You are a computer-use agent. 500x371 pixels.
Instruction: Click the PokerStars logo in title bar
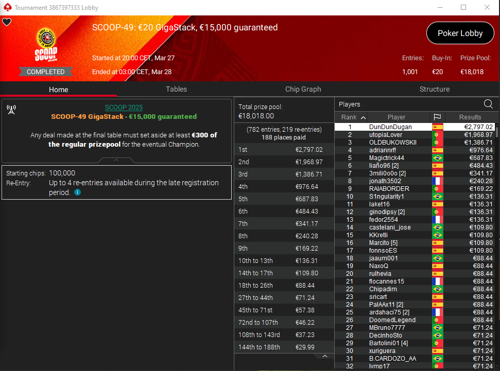(x=7, y=7)
